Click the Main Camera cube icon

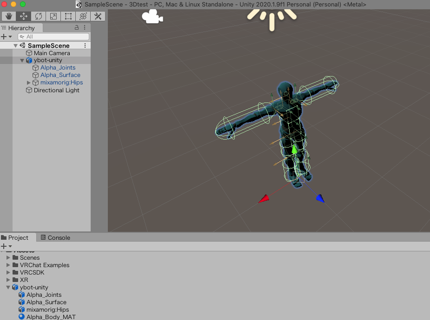pos(29,53)
